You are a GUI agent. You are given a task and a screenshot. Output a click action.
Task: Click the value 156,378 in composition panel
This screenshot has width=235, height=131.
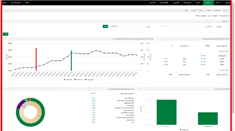point(93,93)
